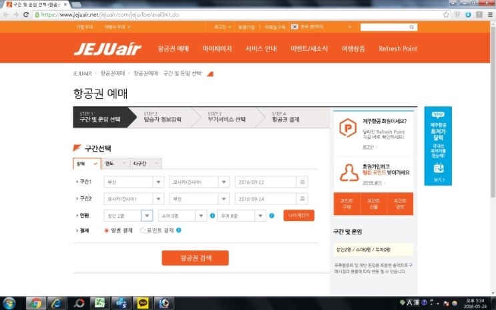
Task: Click STEP 2 탑승자 정보입력 step
Action: (x=163, y=117)
